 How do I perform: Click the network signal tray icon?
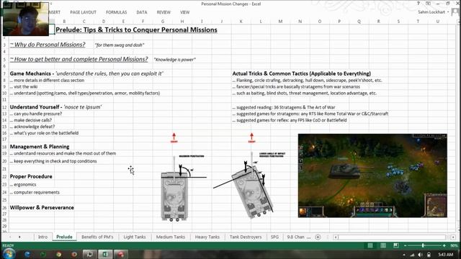(413, 255)
